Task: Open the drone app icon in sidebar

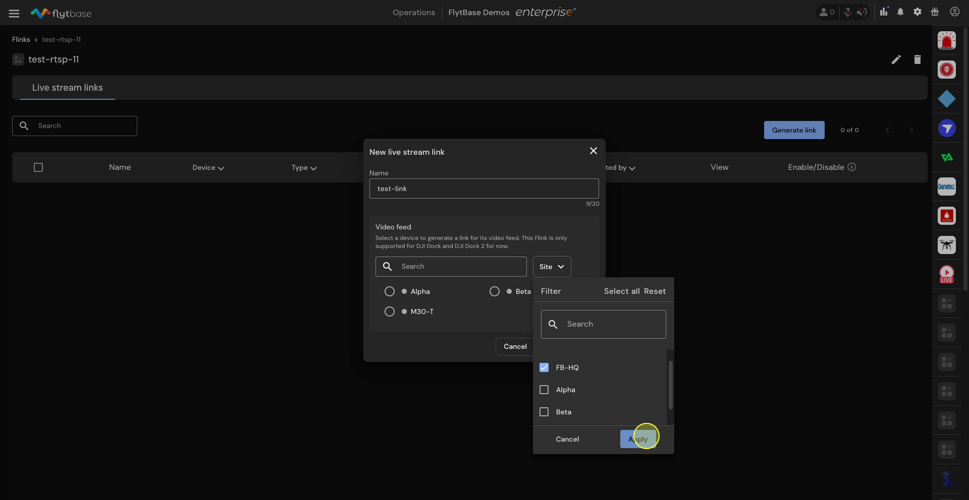Action: [946, 245]
